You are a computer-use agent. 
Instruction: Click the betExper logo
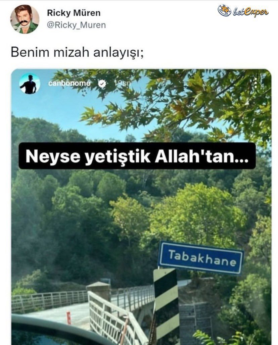[x=243, y=10]
